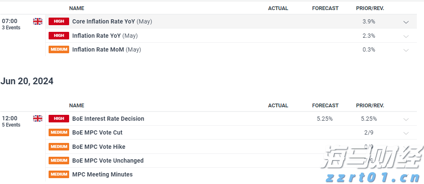Expand the BoE MPC Vote Cut row
Screen dimensions: 424x184
[406, 133]
